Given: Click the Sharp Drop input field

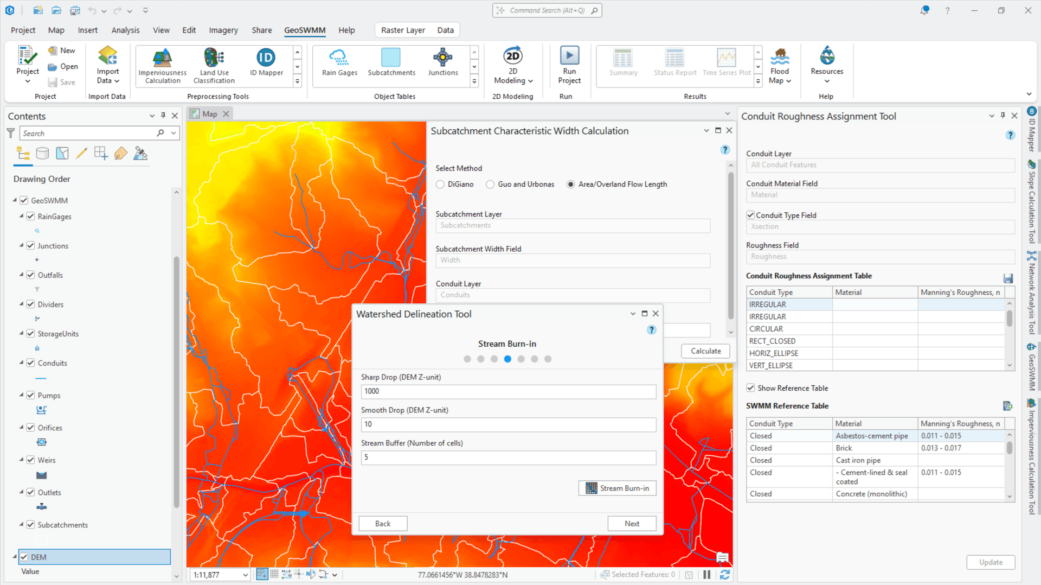Looking at the screenshot, I should (508, 391).
